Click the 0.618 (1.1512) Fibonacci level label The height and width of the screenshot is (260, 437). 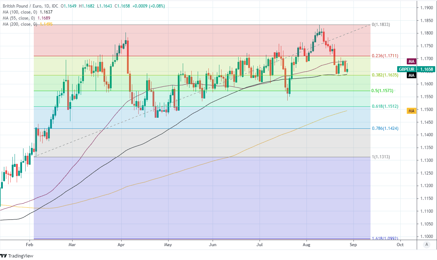[385, 106]
